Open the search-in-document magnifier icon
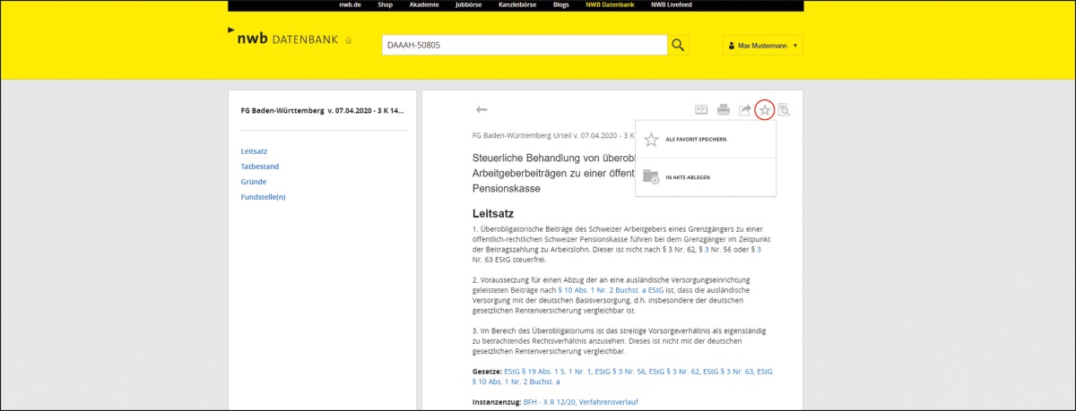Viewport: 1076px width, 411px height. point(785,110)
